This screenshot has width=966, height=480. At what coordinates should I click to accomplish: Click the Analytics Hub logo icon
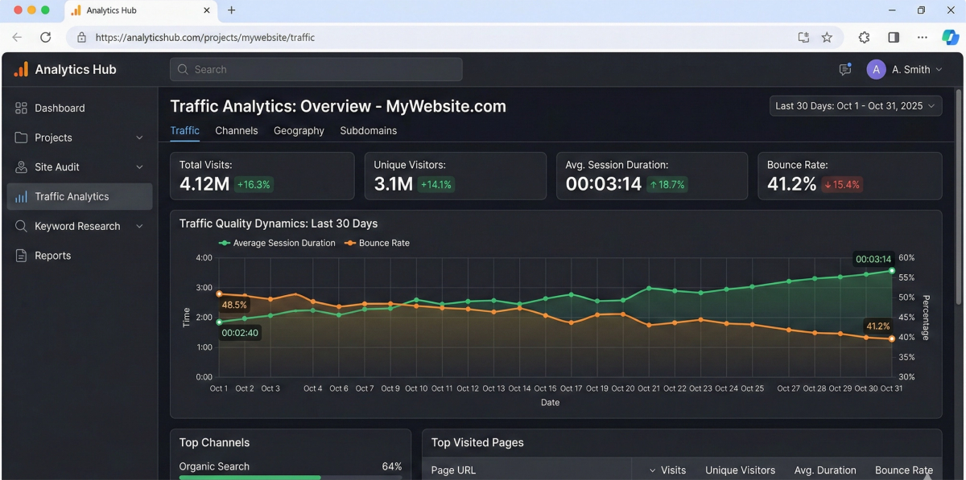(21, 69)
